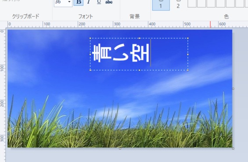
Task: Click the 300 mark on horizontal ruler
Action: pos(117,24)
